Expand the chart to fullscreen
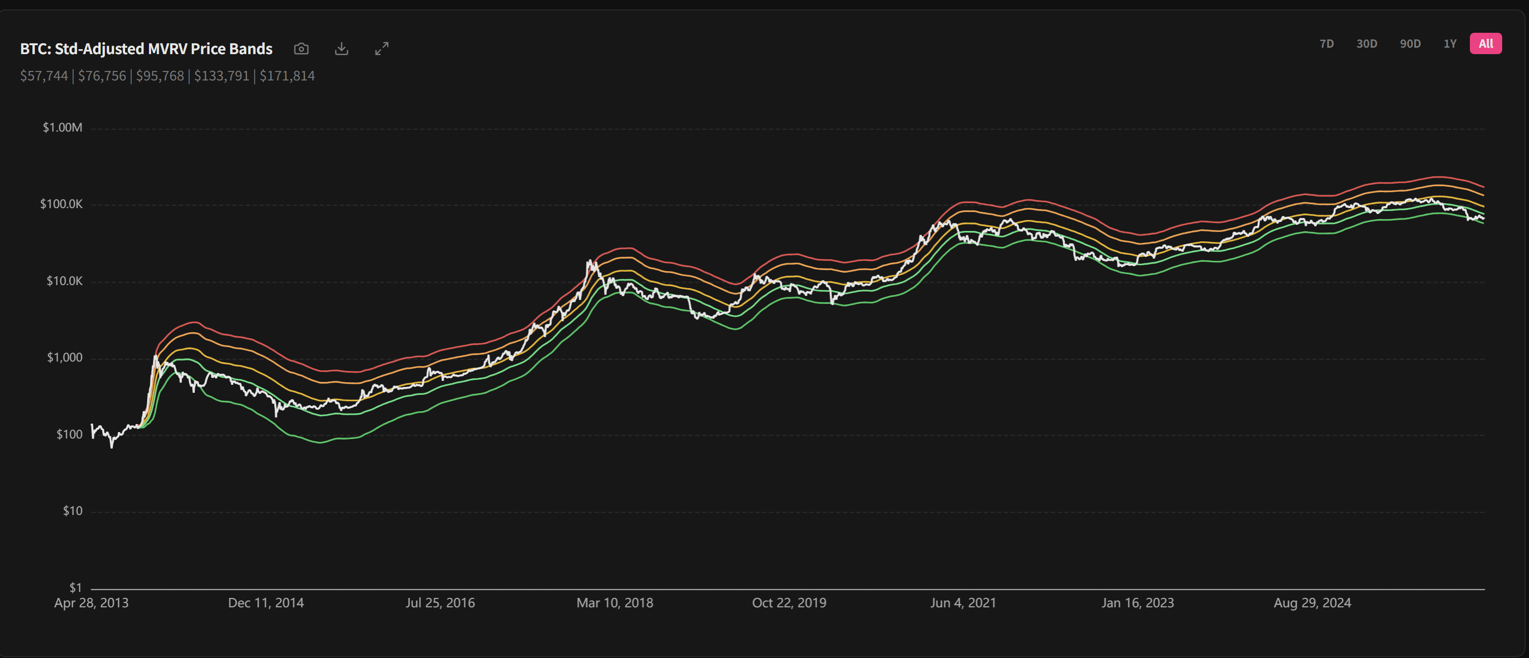Viewport: 1529px width, 658px height. (x=382, y=49)
